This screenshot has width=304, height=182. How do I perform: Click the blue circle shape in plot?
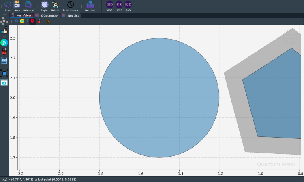pyautogui.click(x=159, y=98)
